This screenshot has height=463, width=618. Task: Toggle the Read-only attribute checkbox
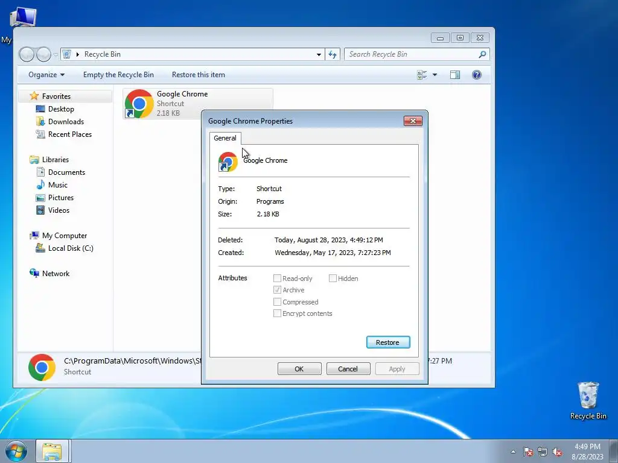(x=277, y=279)
